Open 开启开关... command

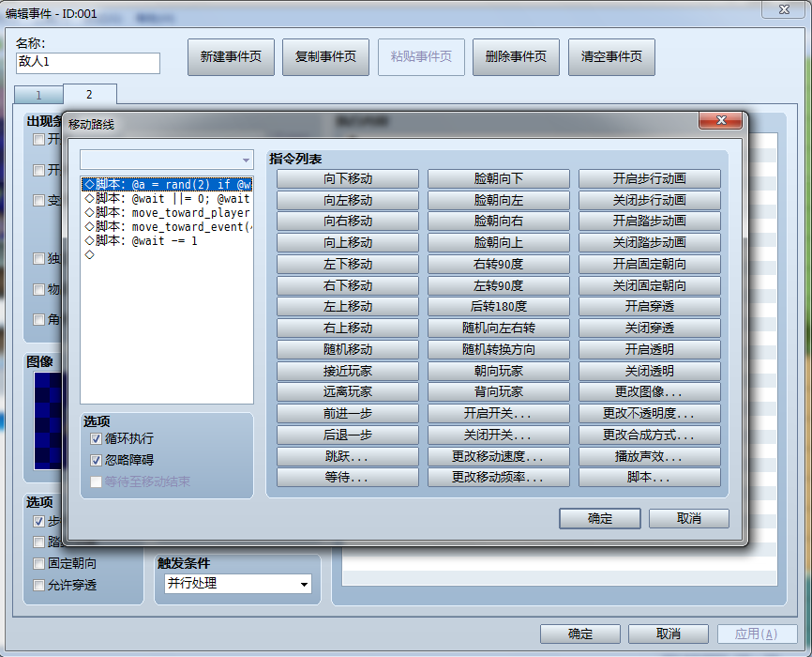[498, 414]
